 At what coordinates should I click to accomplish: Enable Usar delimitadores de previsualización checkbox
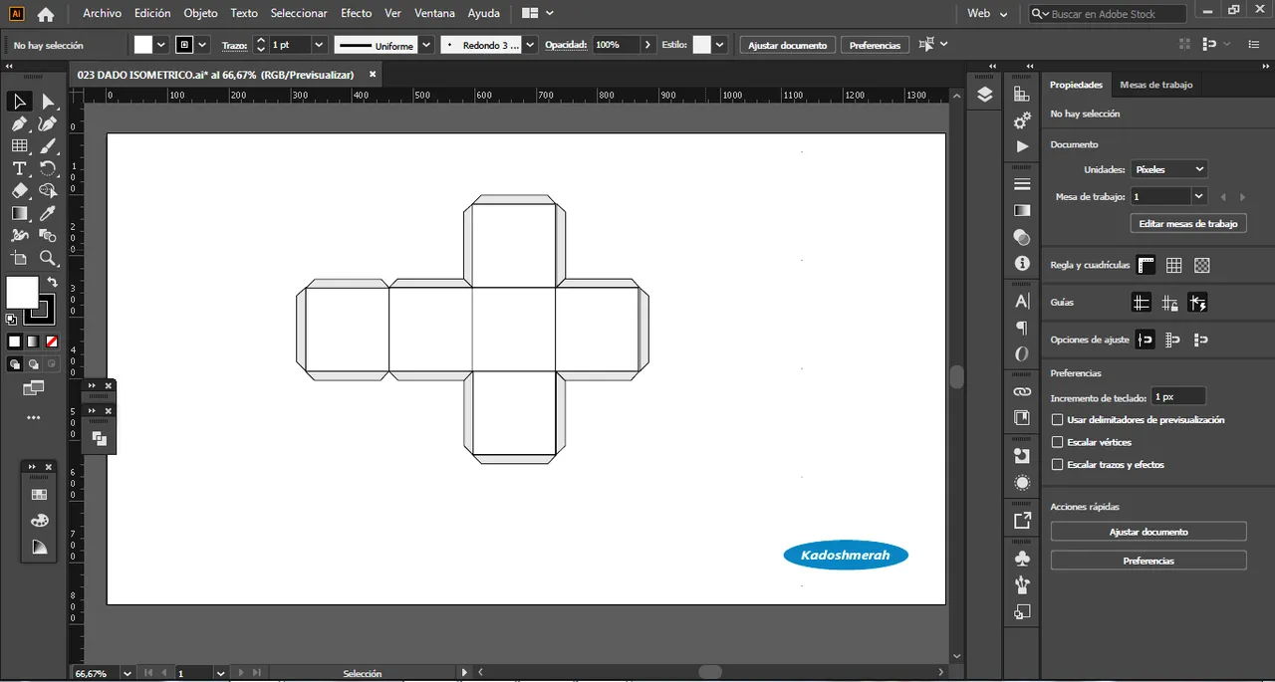pos(1058,420)
